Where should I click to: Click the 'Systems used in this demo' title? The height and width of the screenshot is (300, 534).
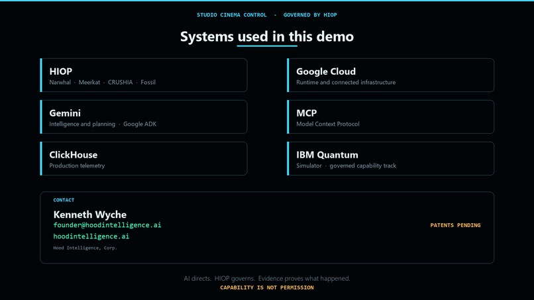tap(267, 36)
